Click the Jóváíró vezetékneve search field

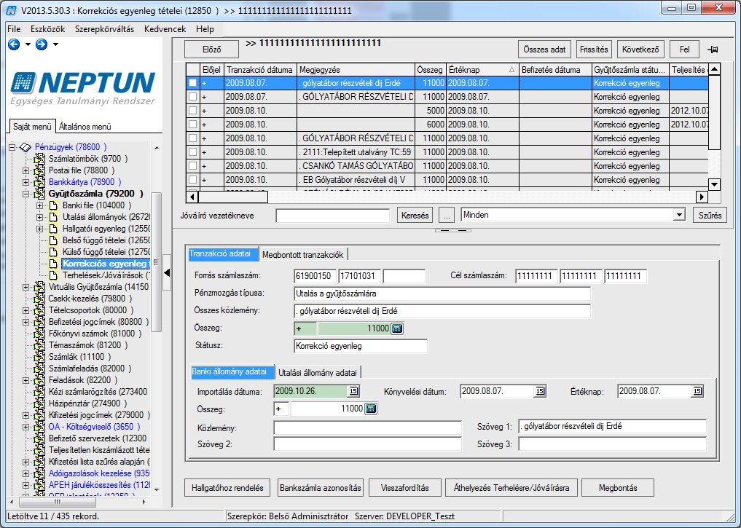(333, 216)
